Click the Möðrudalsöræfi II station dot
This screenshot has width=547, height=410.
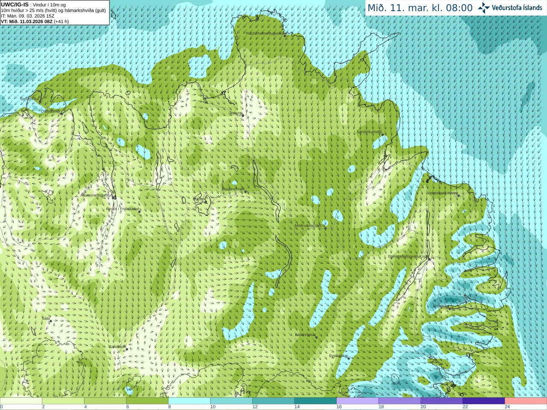pos(325,228)
